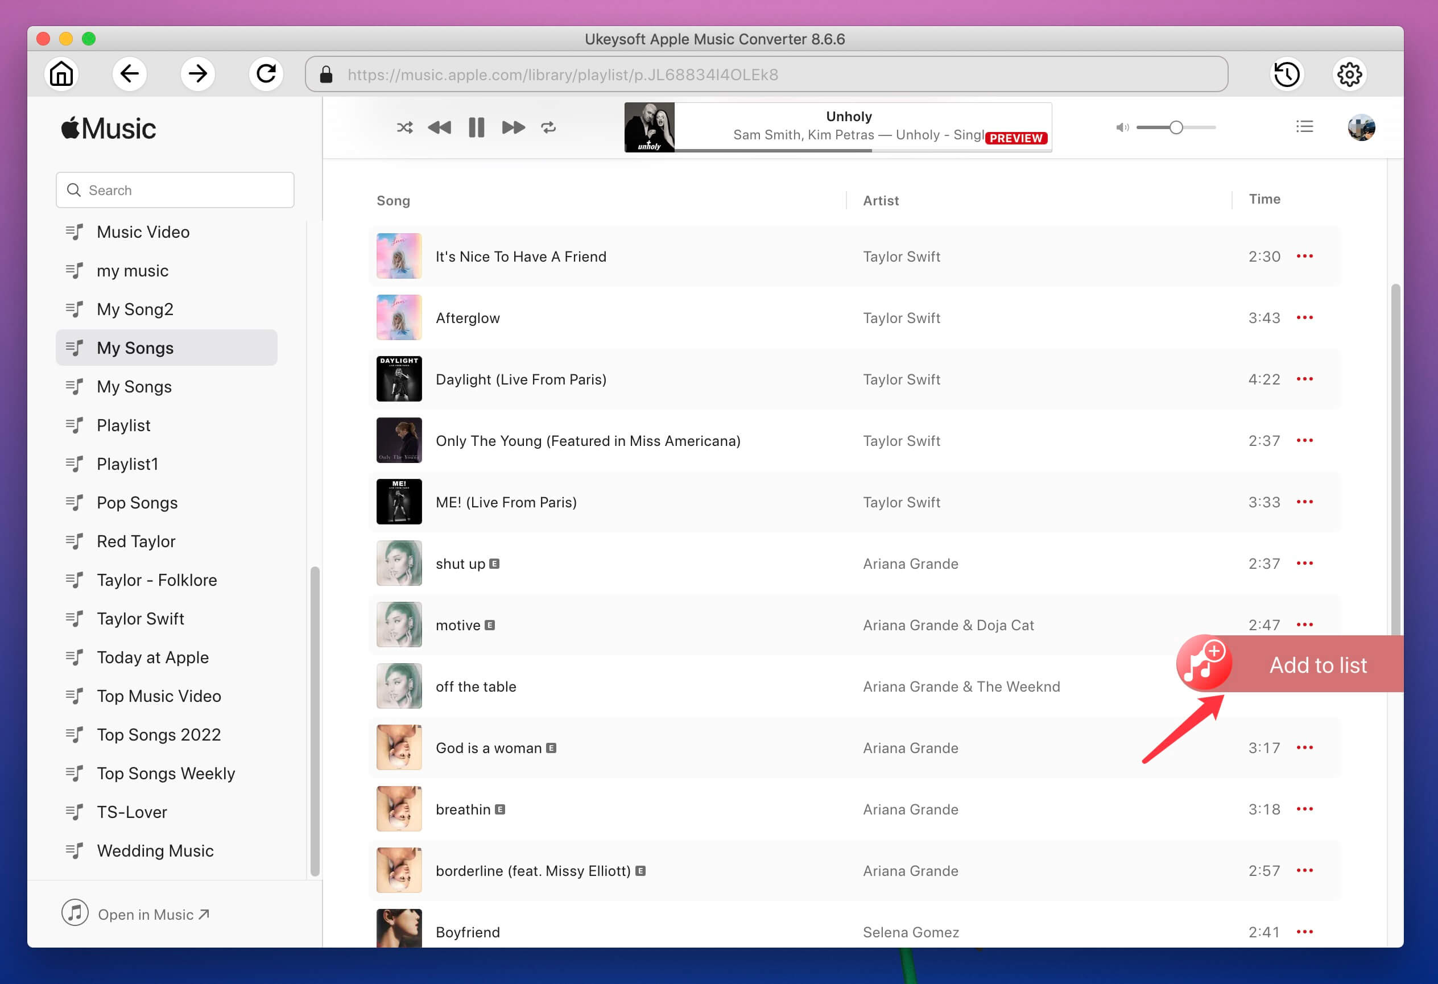Click the Apple Music home icon
Screen dimensions: 1438x984
pyautogui.click(x=62, y=75)
